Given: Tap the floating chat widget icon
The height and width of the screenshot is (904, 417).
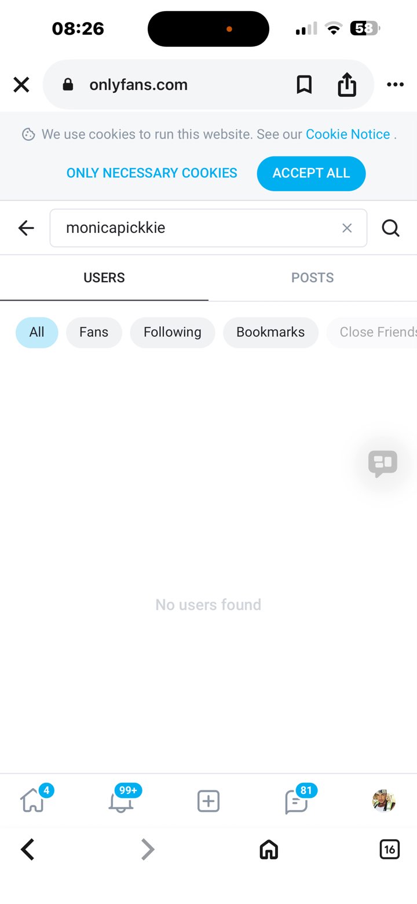Looking at the screenshot, I should tap(383, 464).
